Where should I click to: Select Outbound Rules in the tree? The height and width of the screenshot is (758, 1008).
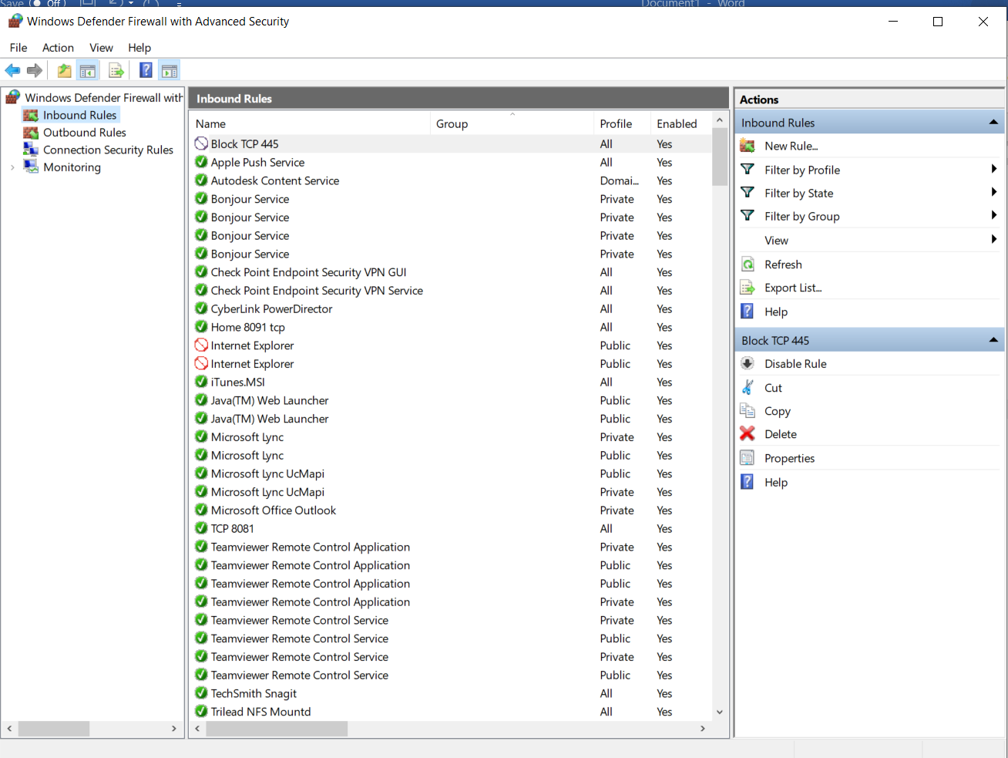point(84,133)
